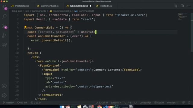Open Finder from the Dock
This screenshot has height=108, width=193.
[x=62, y=107]
